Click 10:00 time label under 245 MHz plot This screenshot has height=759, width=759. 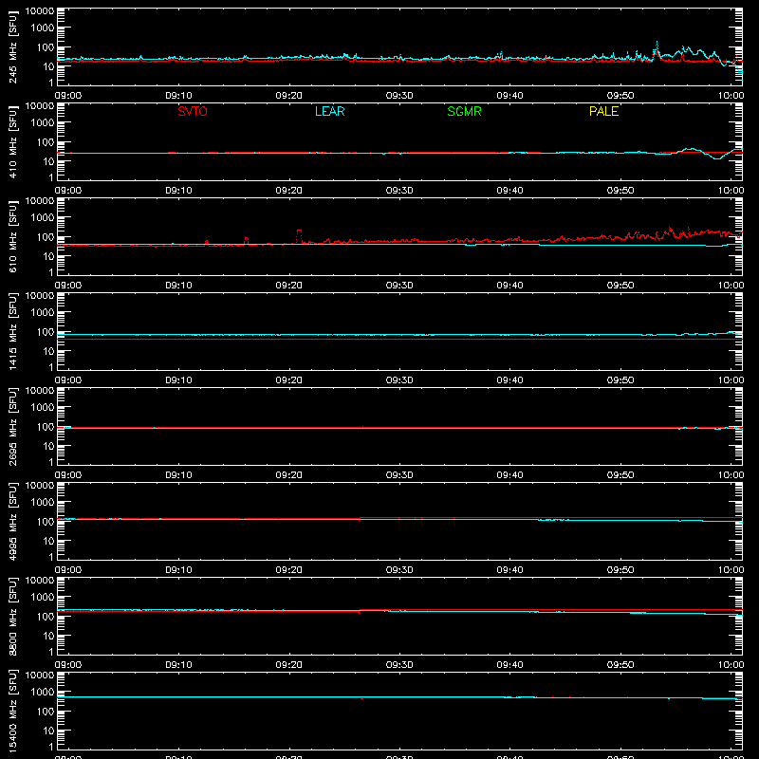coord(731,96)
